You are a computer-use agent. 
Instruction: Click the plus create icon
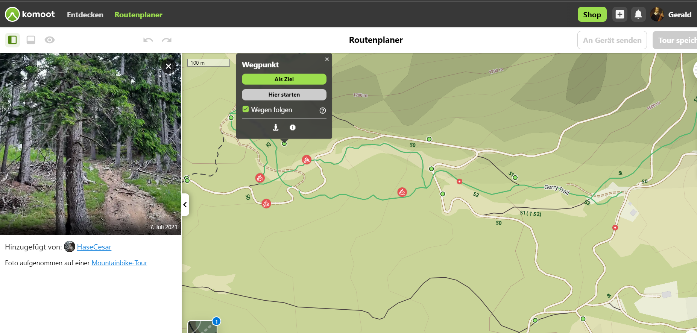coord(620,15)
